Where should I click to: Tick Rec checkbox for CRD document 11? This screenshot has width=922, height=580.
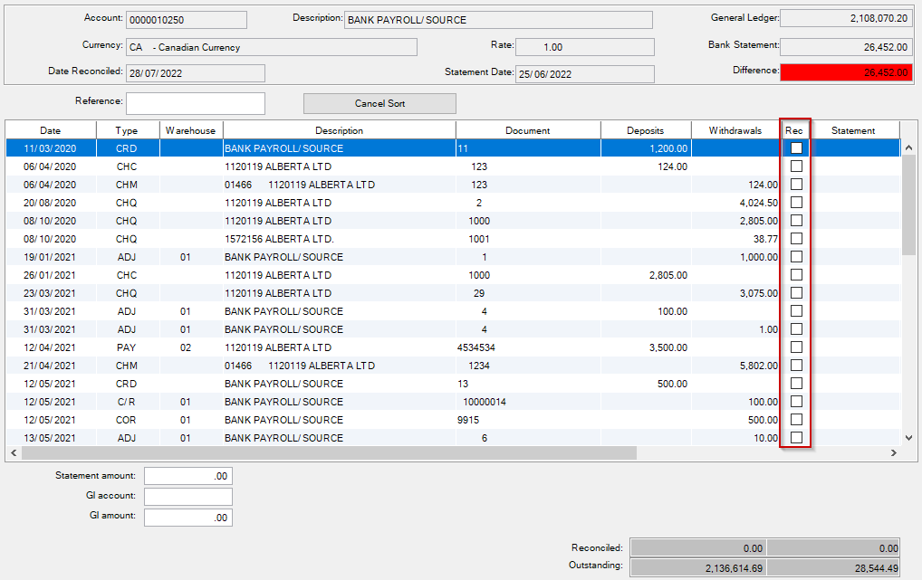796,148
